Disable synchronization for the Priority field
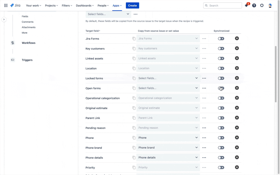Image resolution: width=280 pixels, height=175 pixels. [221, 167]
